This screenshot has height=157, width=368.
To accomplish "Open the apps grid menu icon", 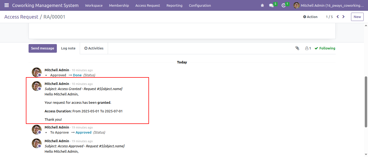I will click(6, 5).
